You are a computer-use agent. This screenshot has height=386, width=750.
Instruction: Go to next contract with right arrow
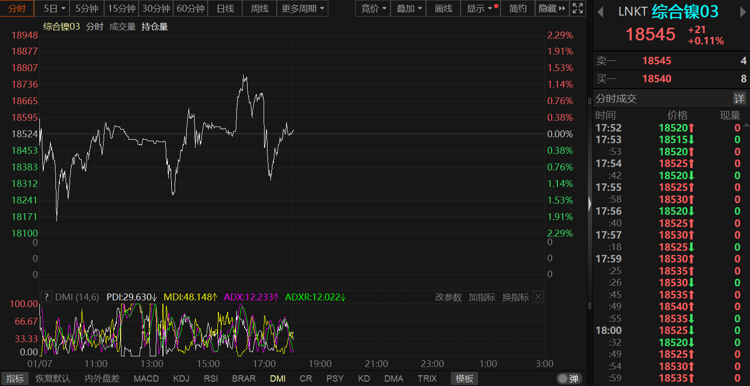point(743,12)
